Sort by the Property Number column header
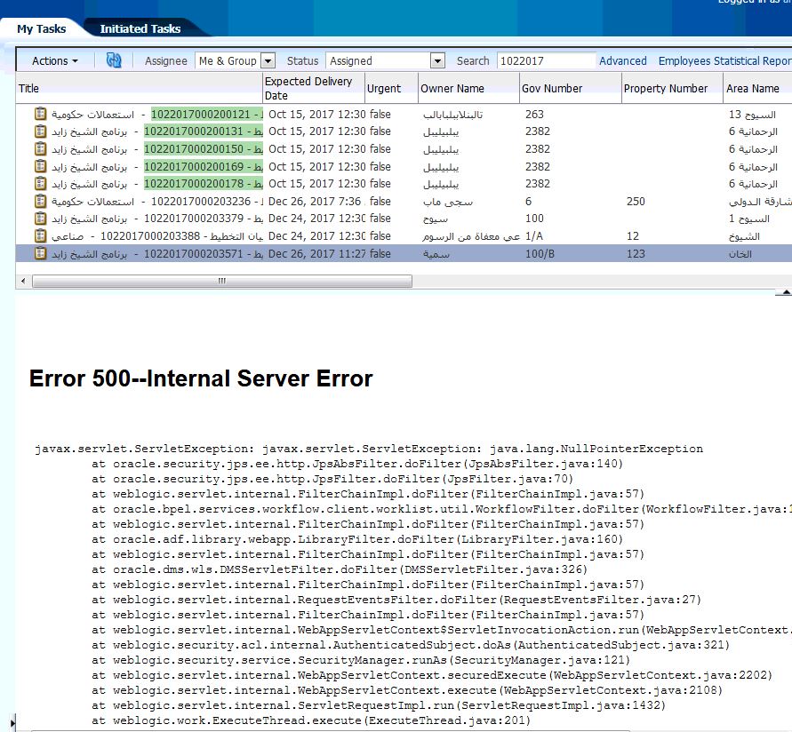Image resolution: width=792 pixels, height=732 pixels. (x=672, y=88)
